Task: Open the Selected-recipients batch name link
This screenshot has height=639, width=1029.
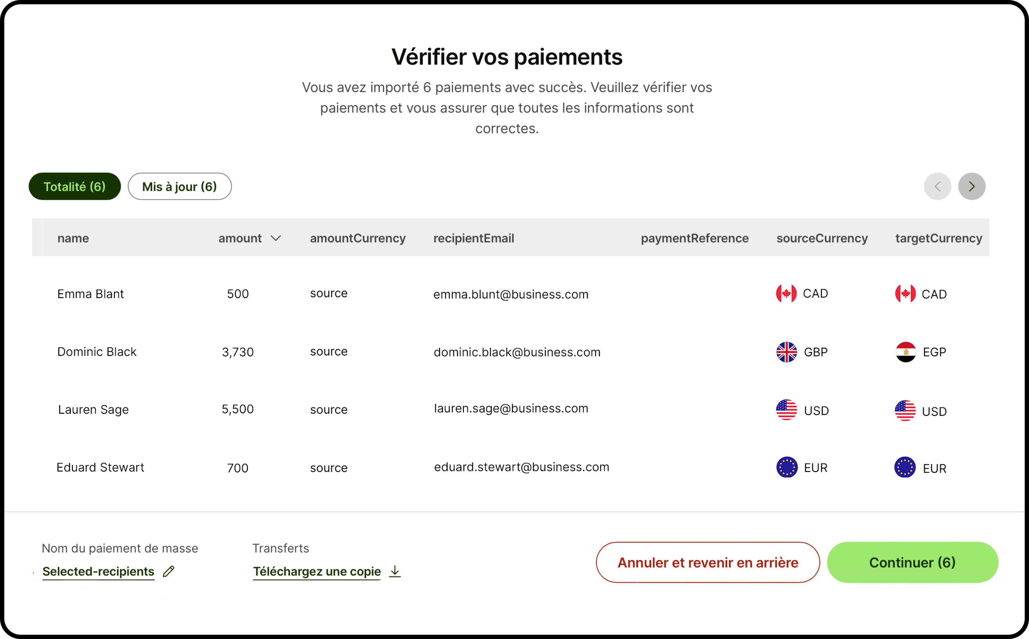Action: pyautogui.click(x=98, y=571)
